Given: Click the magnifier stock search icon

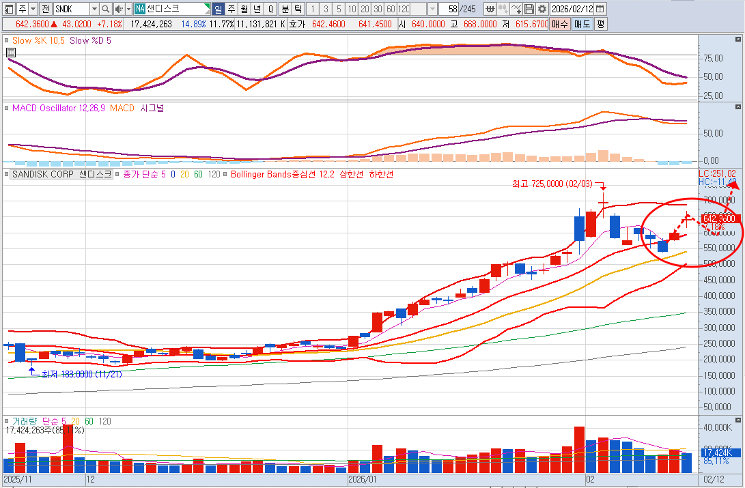Looking at the screenshot, I should (105, 9).
